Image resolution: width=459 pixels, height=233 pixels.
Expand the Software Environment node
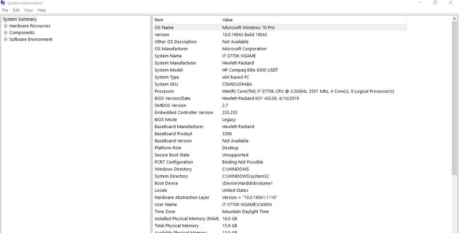click(6, 40)
